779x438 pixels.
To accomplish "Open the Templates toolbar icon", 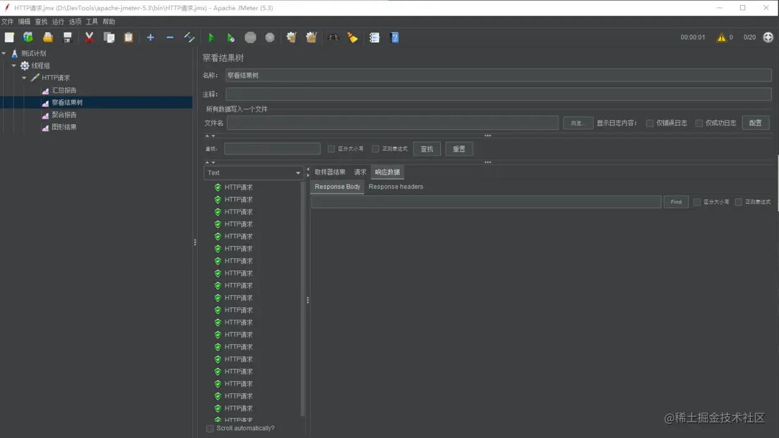I will tap(28, 38).
